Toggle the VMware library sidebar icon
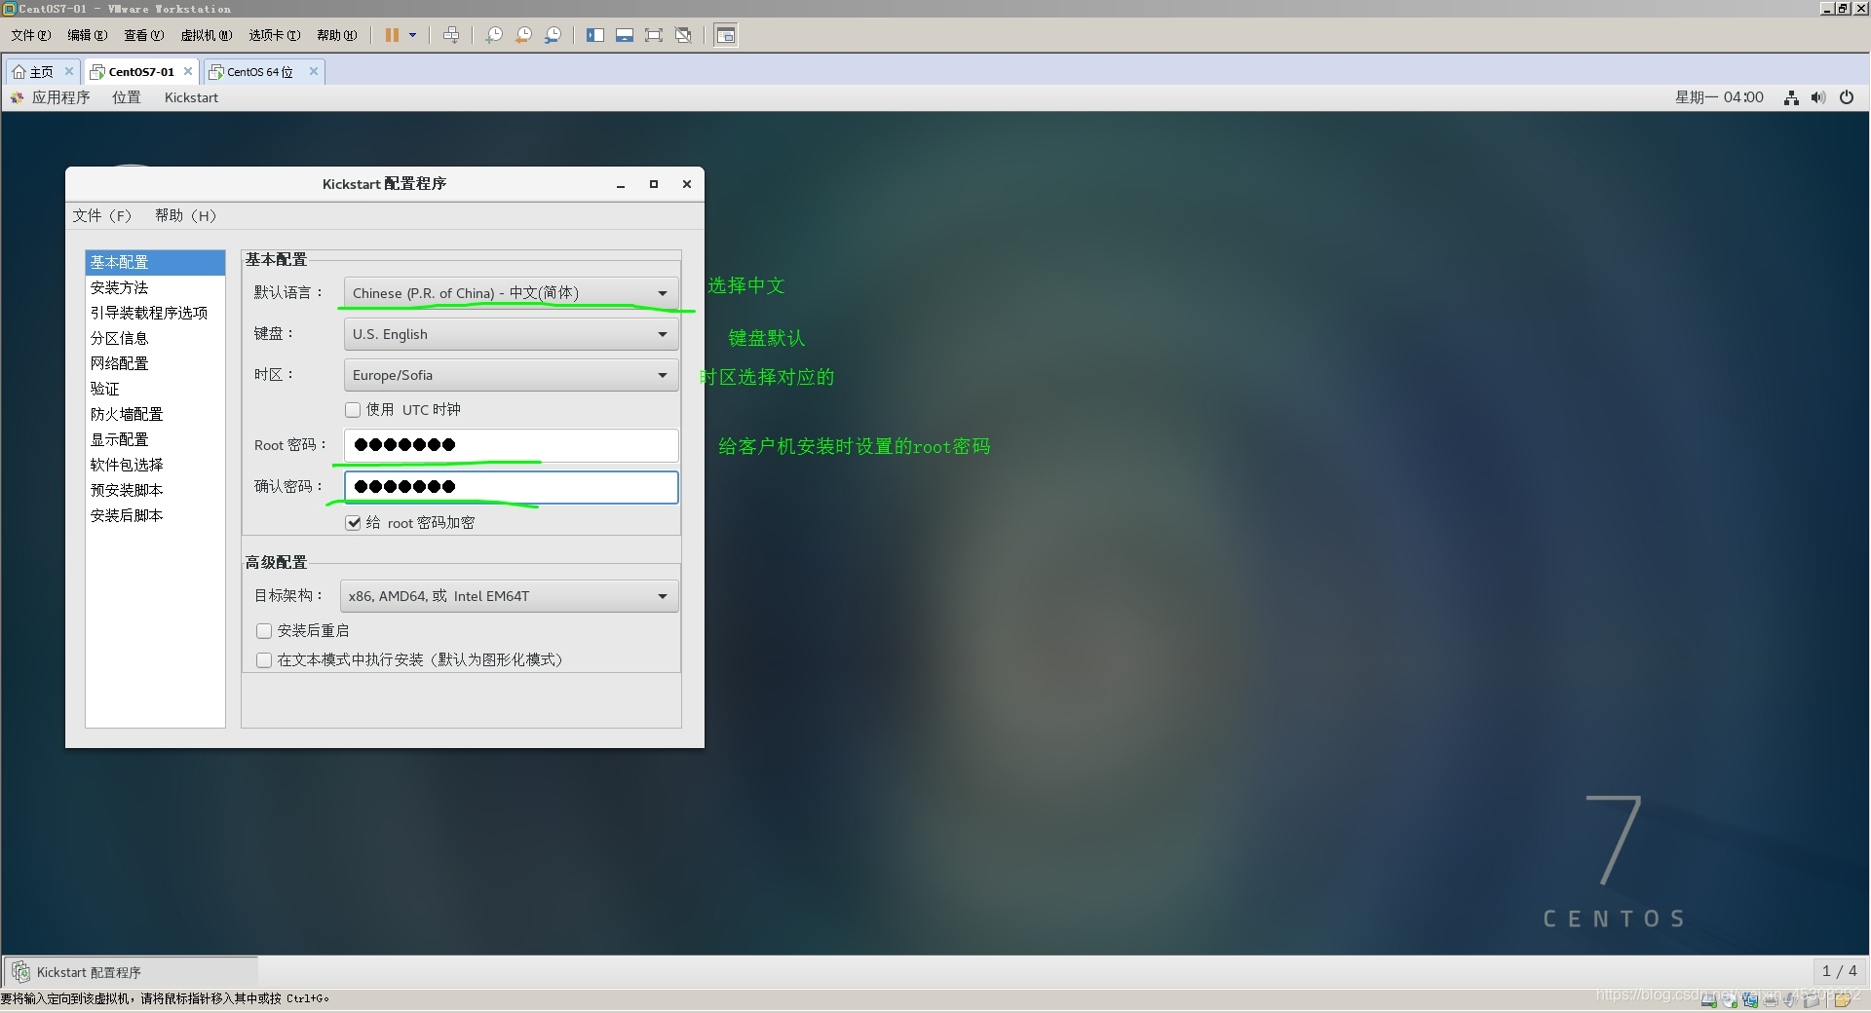 point(595,35)
